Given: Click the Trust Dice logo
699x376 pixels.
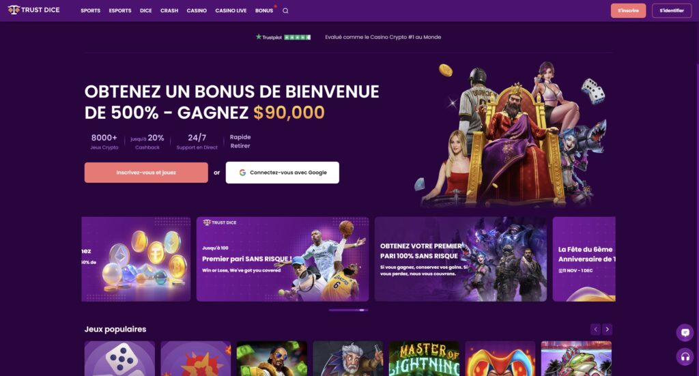Looking at the screenshot, I should point(33,10).
